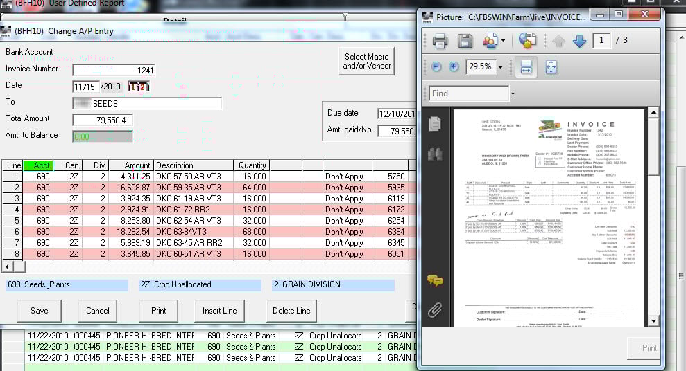Click the Select Macro and/or Vendor button
The height and width of the screenshot is (371, 686).
point(367,62)
